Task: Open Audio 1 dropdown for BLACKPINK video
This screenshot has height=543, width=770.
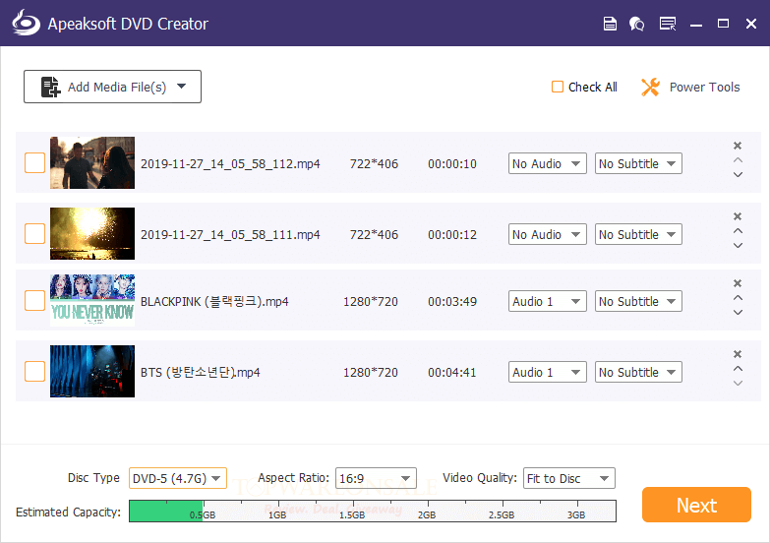Action: [548, 301]
